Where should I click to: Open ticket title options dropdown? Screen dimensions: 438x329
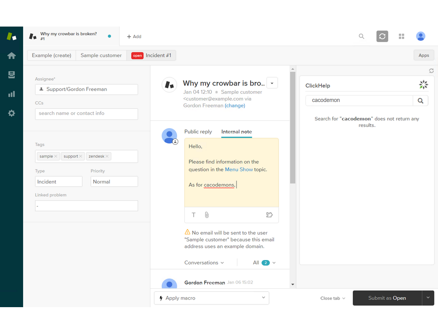tap(272, 83)
